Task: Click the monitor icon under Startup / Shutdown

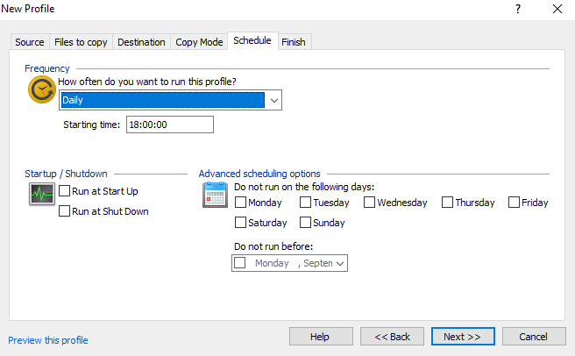Action: 41,196
